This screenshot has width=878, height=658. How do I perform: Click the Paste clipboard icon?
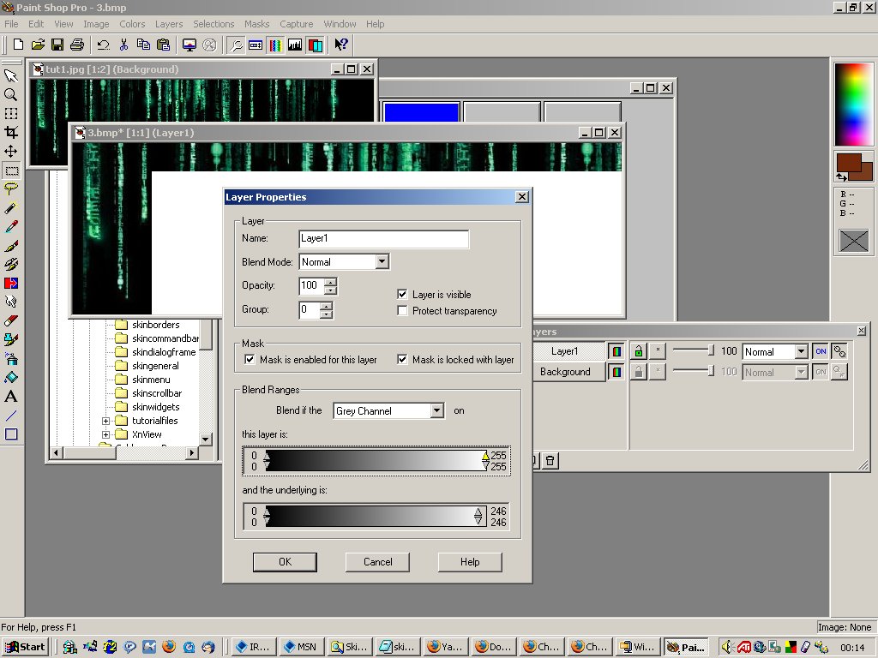(x=164, y=45)
